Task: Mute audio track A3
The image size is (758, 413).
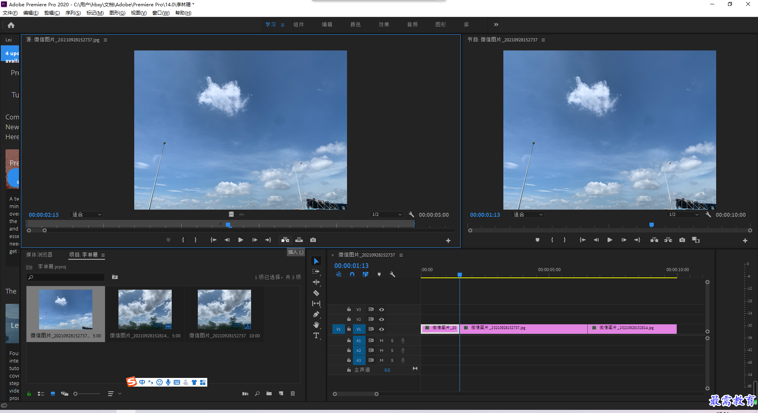Action: tap(381, 360)
